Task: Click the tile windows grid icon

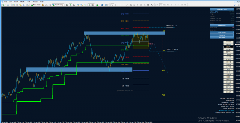Action: pos(85,5)
